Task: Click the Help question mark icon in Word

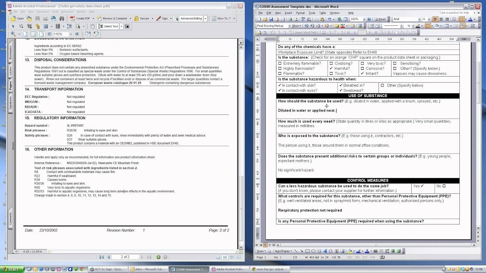Action: click(369, 19)
